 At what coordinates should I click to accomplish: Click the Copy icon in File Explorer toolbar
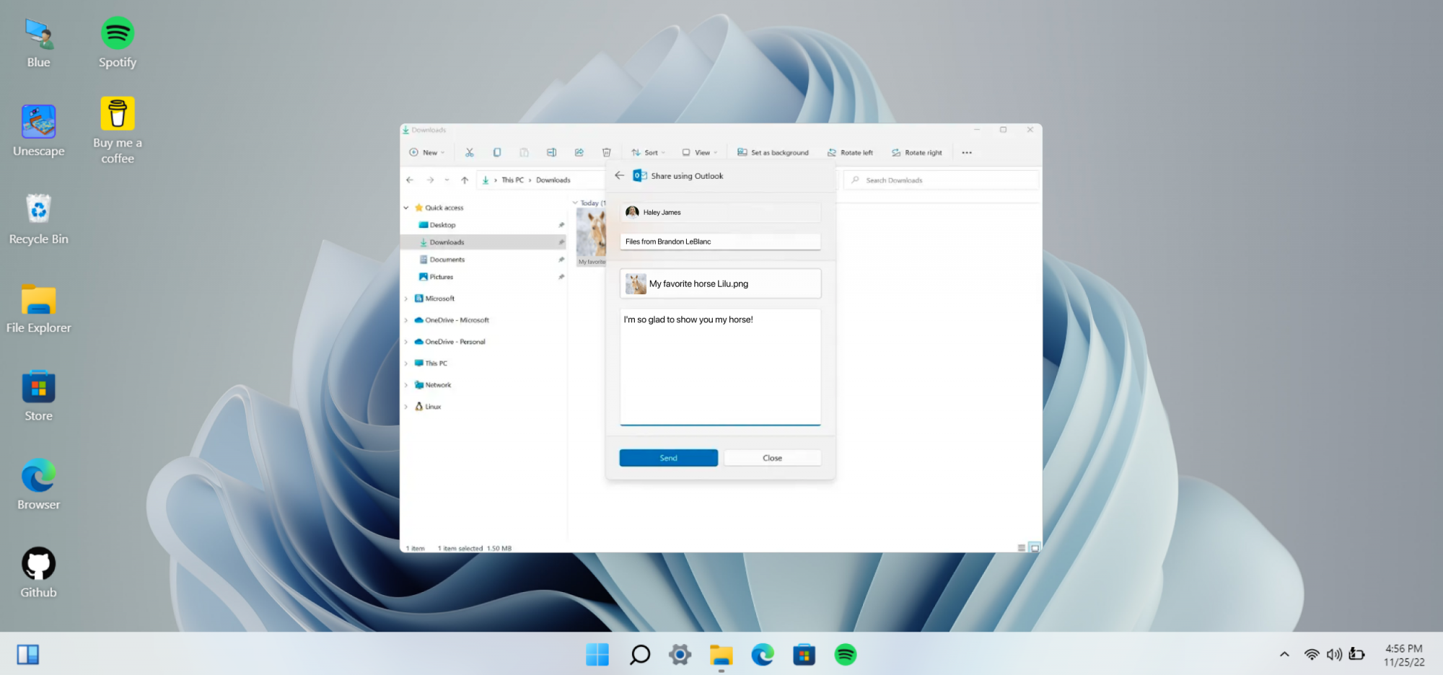[497, 152]
